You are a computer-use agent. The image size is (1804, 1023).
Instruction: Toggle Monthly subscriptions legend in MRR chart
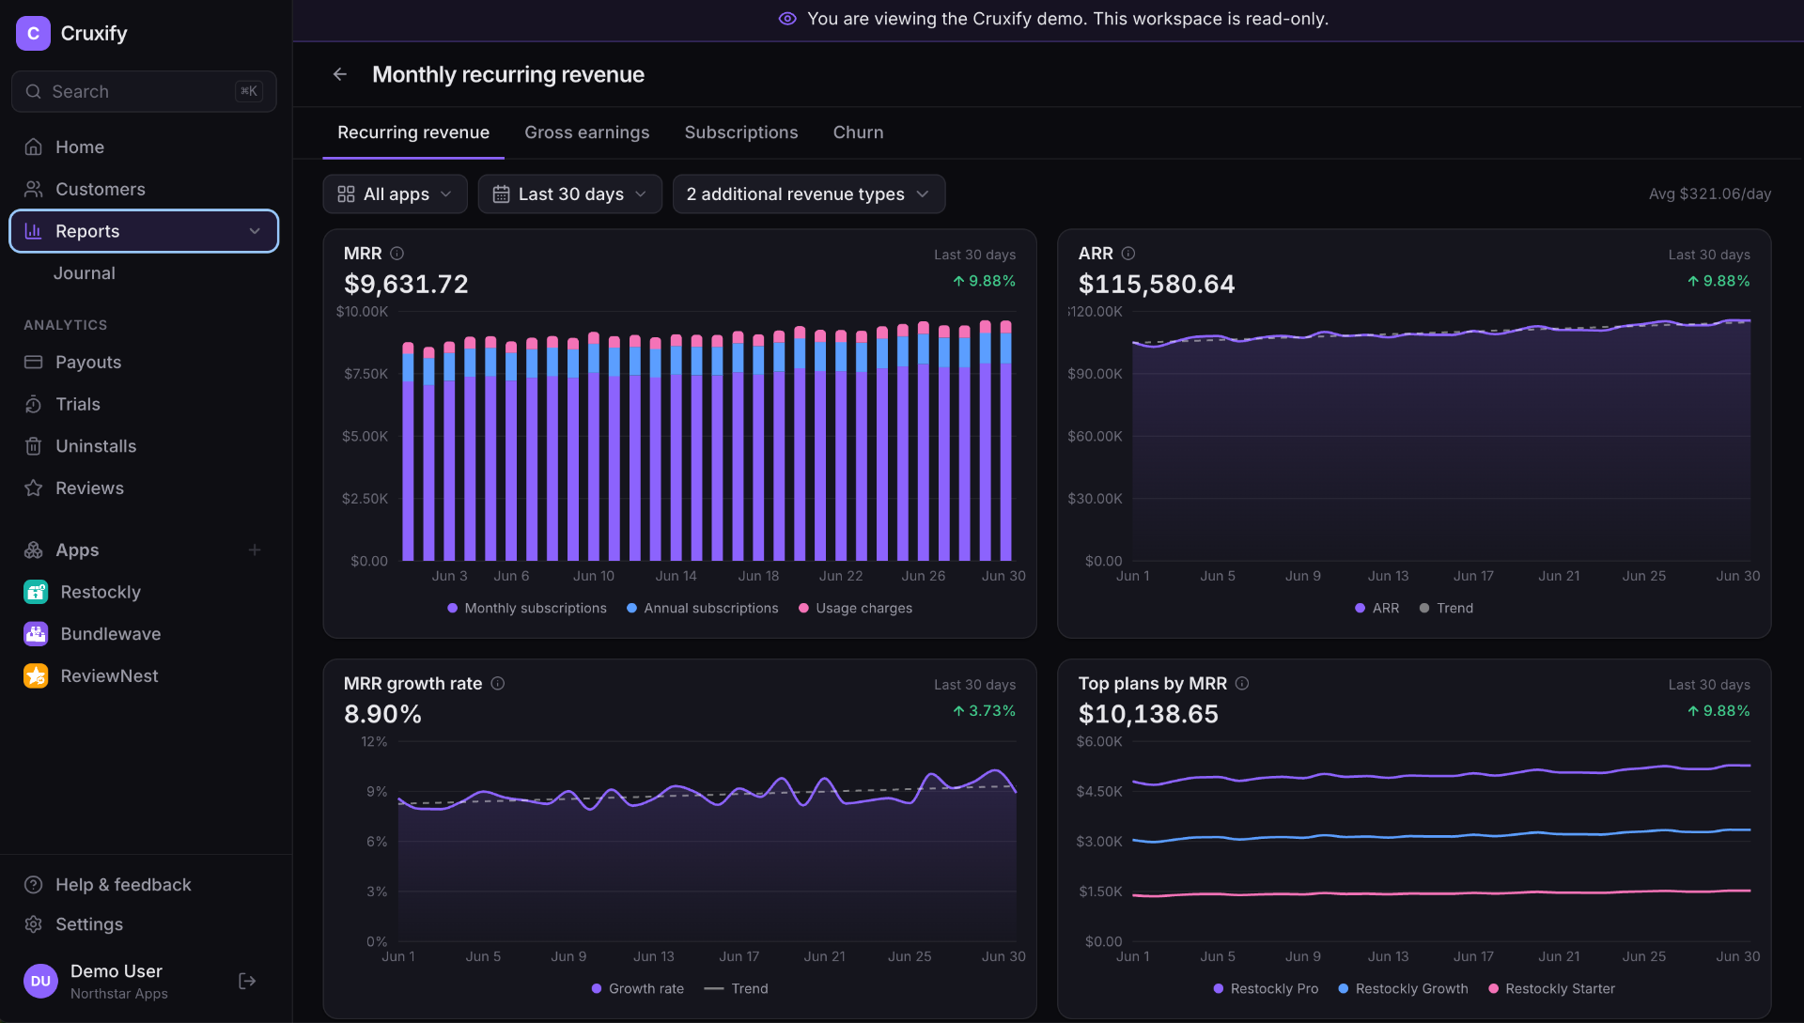pos(527,609)
